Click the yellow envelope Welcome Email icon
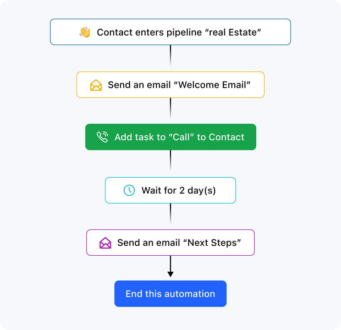 coord(96,85)
